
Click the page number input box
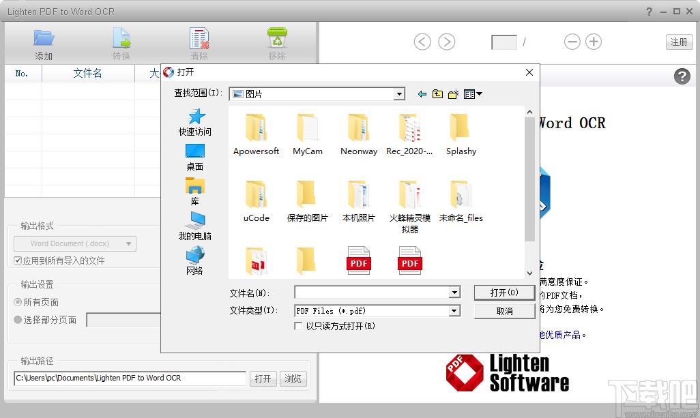tap(504, 42)
